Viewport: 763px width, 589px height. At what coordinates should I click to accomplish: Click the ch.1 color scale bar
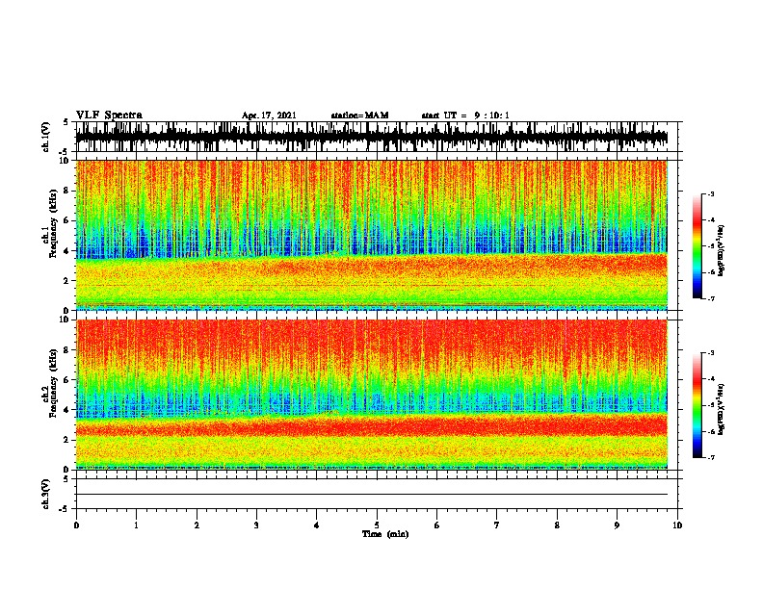[697, 246]
